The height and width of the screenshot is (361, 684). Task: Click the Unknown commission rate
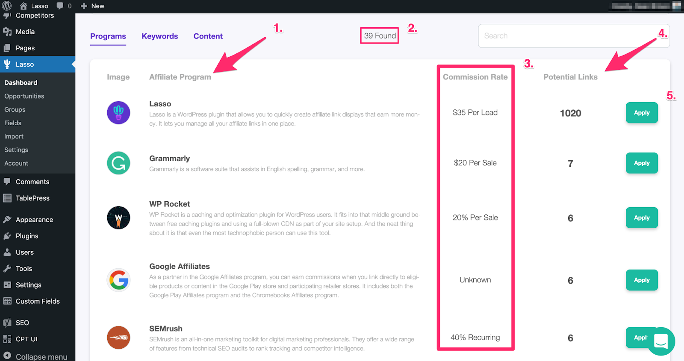point(475,280)
